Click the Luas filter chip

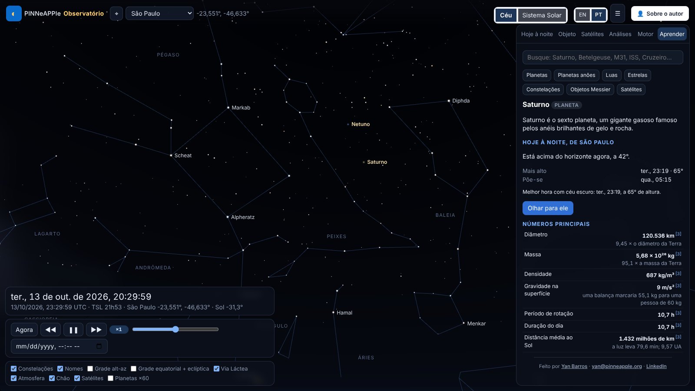point(612,75)
